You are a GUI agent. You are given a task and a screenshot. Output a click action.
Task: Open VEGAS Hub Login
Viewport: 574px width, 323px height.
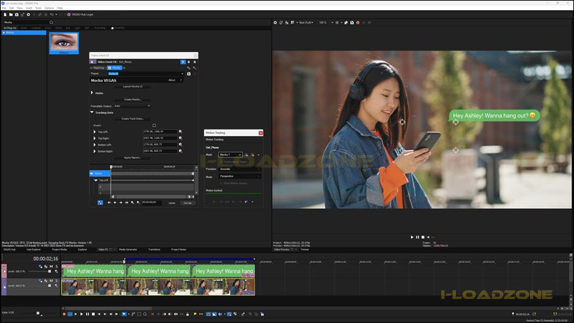[x=80, y=15]
